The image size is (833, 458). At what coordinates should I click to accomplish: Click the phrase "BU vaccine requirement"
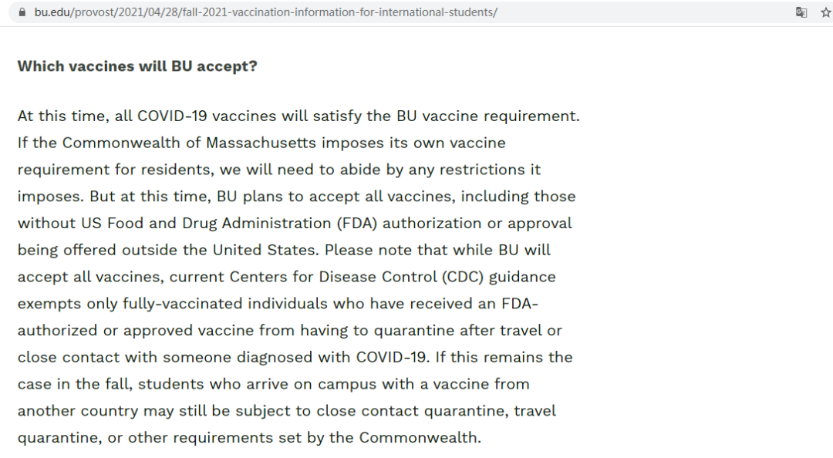tap(487, 116)
